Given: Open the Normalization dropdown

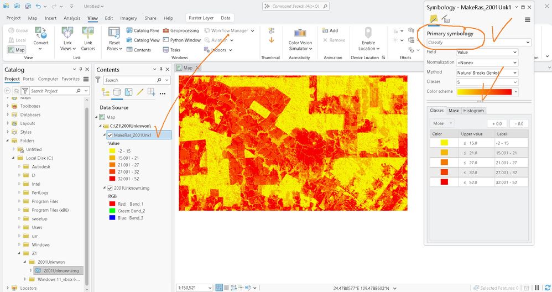Looking at the screenshot, I should tap(487, 62).
